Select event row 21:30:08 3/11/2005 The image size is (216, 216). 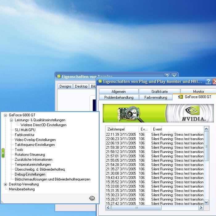155,173
